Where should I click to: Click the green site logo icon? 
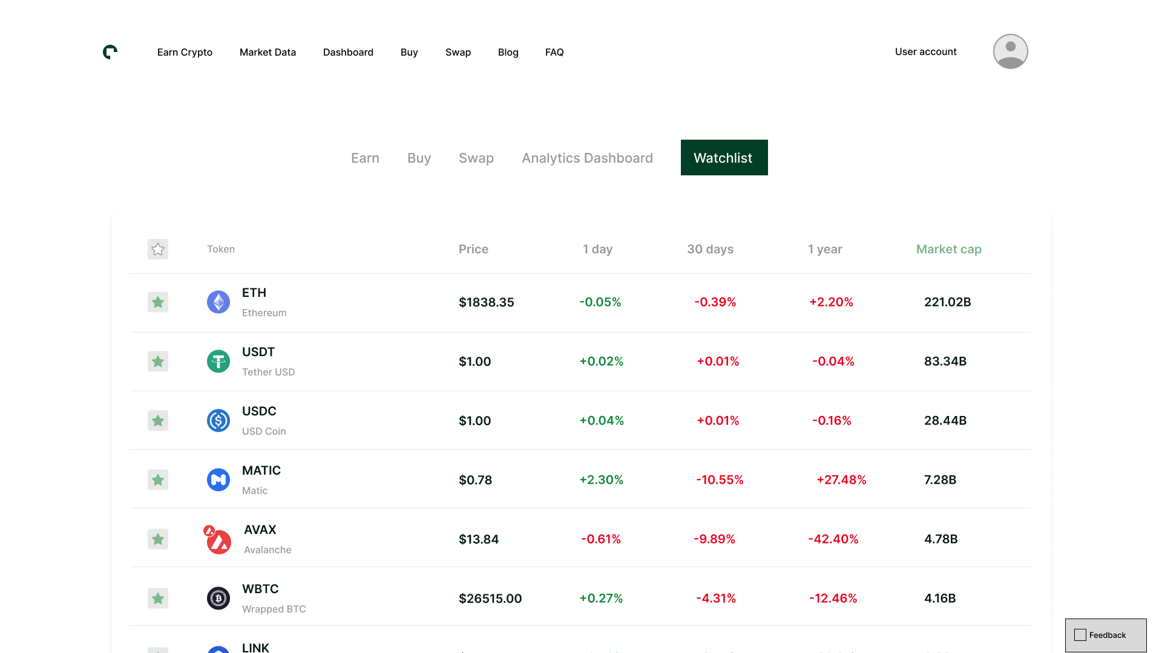110,52
